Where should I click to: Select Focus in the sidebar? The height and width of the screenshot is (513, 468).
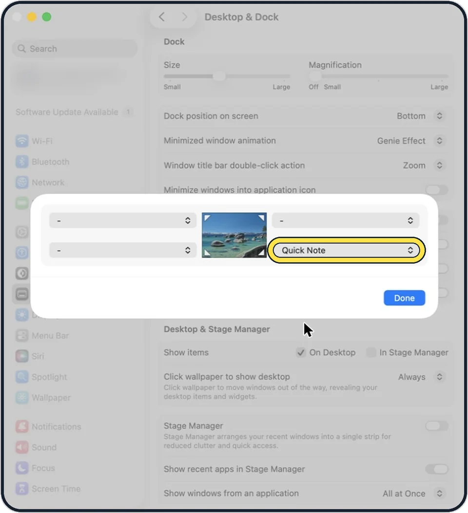(x=36, y=468)
